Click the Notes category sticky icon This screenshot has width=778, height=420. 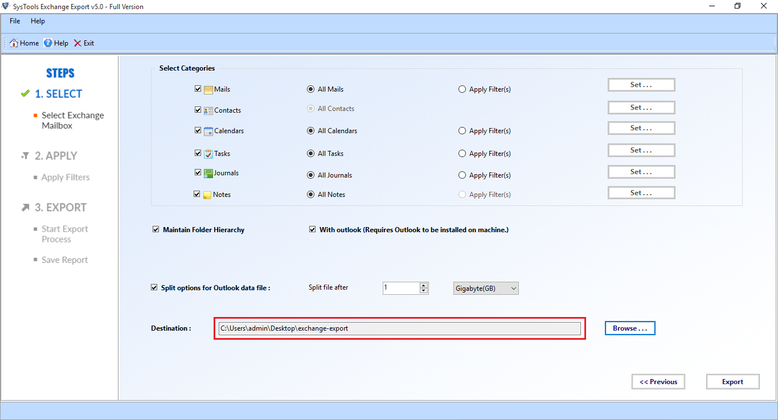pos(208,195)
